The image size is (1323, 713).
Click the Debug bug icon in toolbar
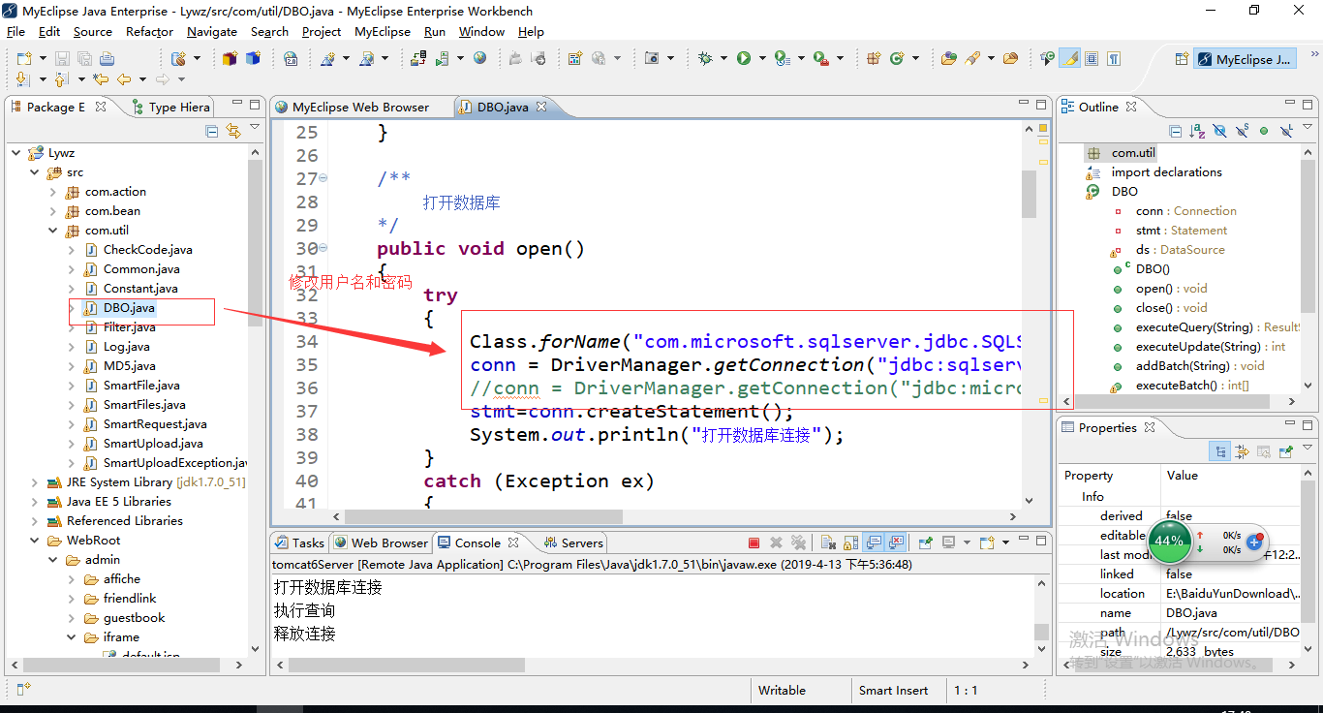point(705,58)
